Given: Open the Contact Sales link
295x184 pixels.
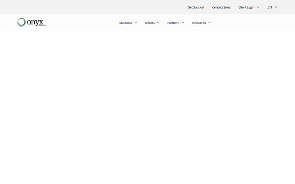Looking at the screenshot, I should [x=221, y=7].
